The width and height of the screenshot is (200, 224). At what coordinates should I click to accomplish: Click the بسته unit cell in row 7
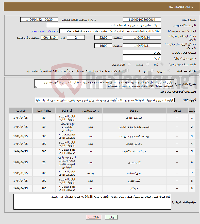coord(91,173)
